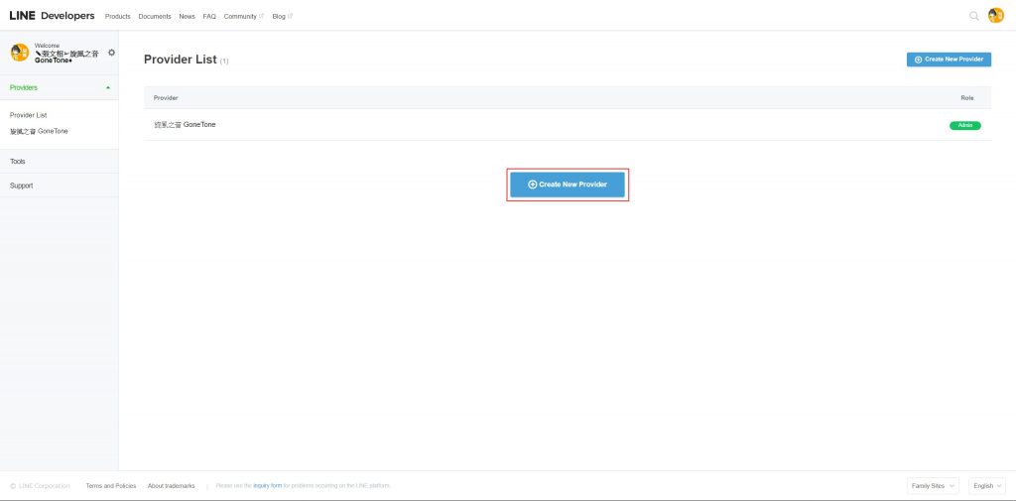Screen dimensions: 1016x501
Task: Click the inquiry form link
Action: click(x=268, y=485)
